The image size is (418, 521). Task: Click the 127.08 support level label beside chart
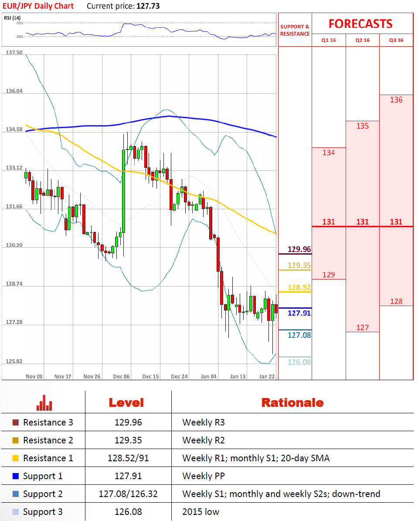pos(299,335)
